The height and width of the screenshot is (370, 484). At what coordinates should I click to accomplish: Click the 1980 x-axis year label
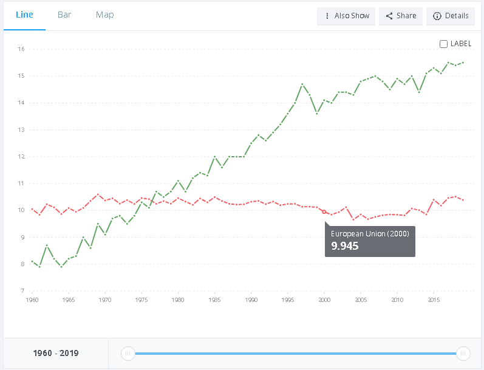tap(178, 300)
